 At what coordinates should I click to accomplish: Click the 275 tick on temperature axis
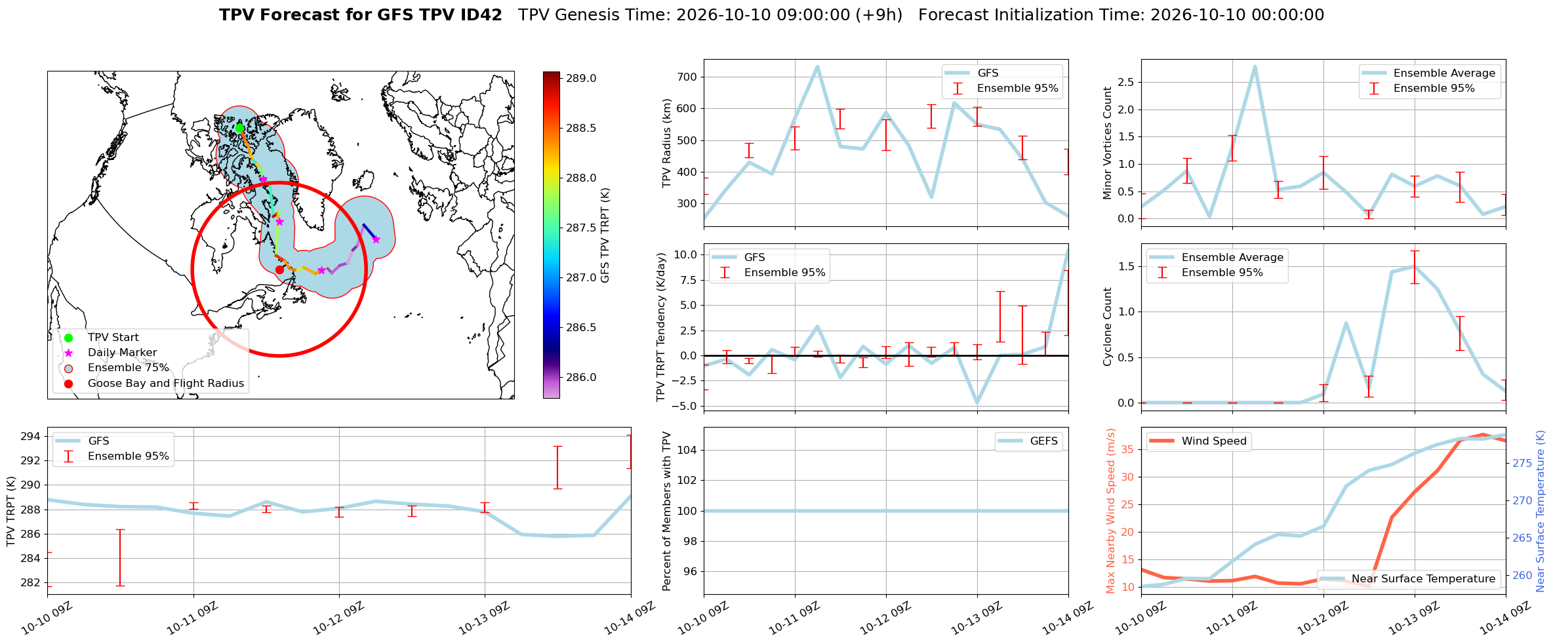click(x=1522, y=464)
